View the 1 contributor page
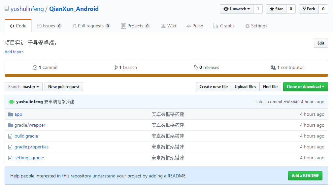This screenshot has width=333, height=186. point(287,68)
